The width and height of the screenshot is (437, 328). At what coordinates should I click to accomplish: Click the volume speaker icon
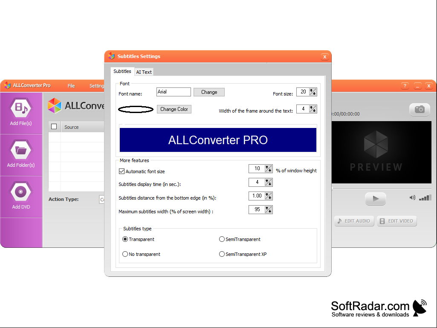click(412, 198)
